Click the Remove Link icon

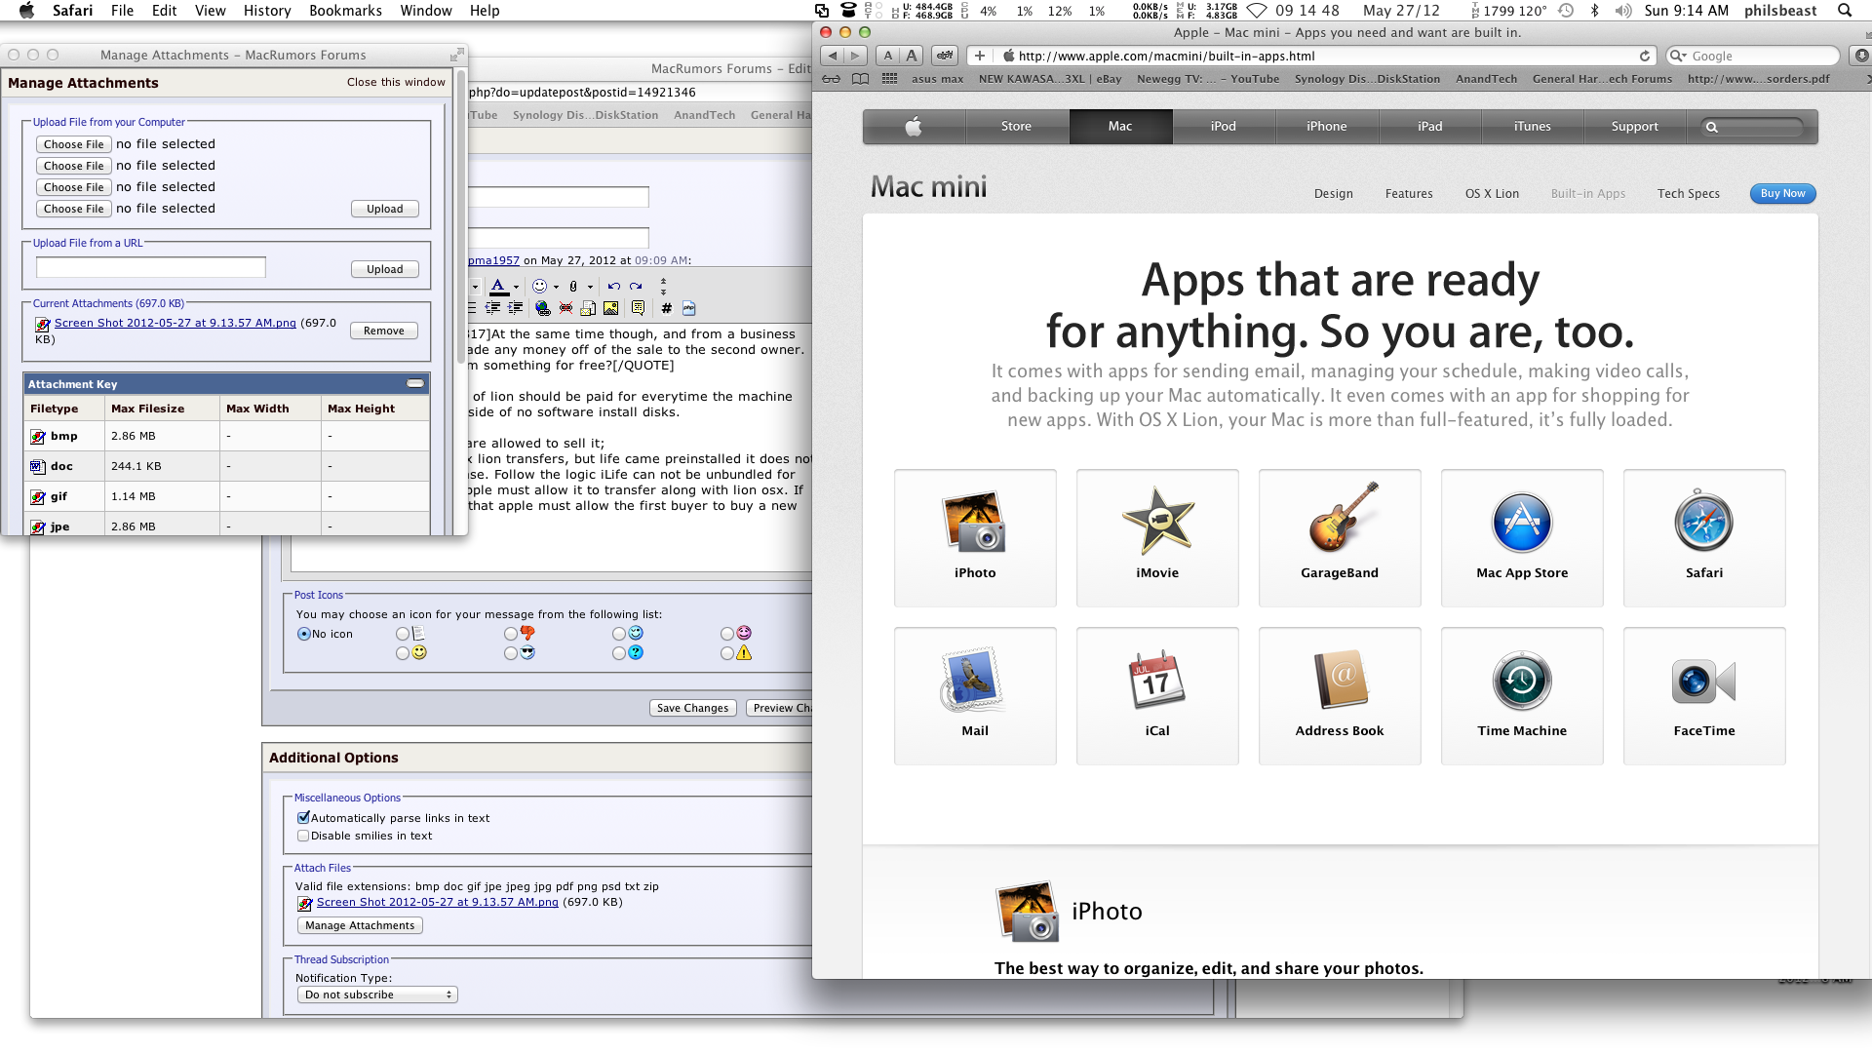[565, 308]
